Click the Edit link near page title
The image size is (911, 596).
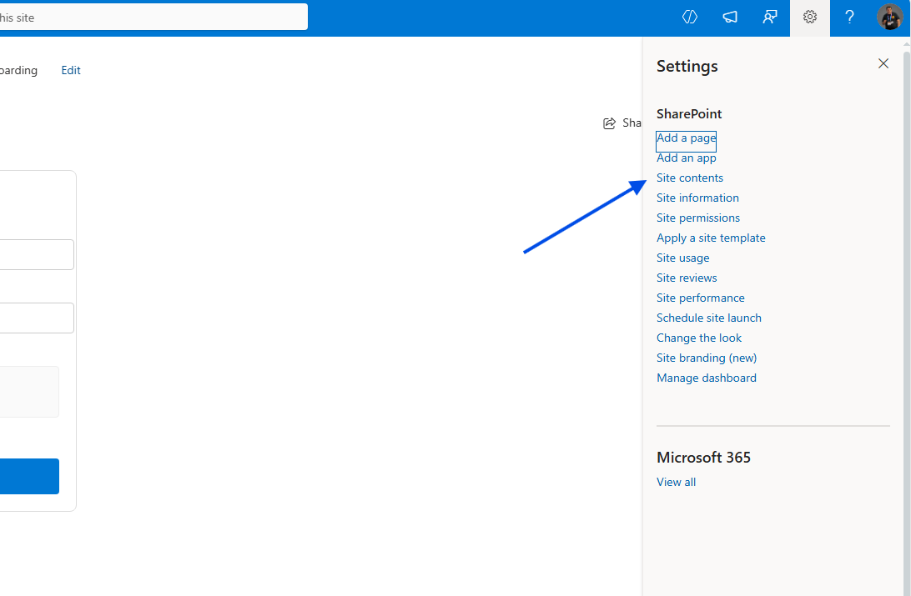pyautogui.click(x=71, y=71)
